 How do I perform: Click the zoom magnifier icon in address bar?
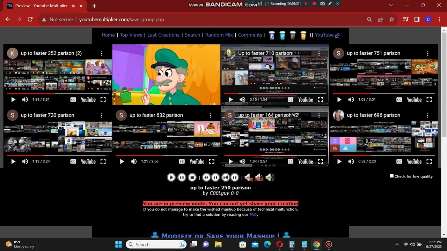[369, 20]
